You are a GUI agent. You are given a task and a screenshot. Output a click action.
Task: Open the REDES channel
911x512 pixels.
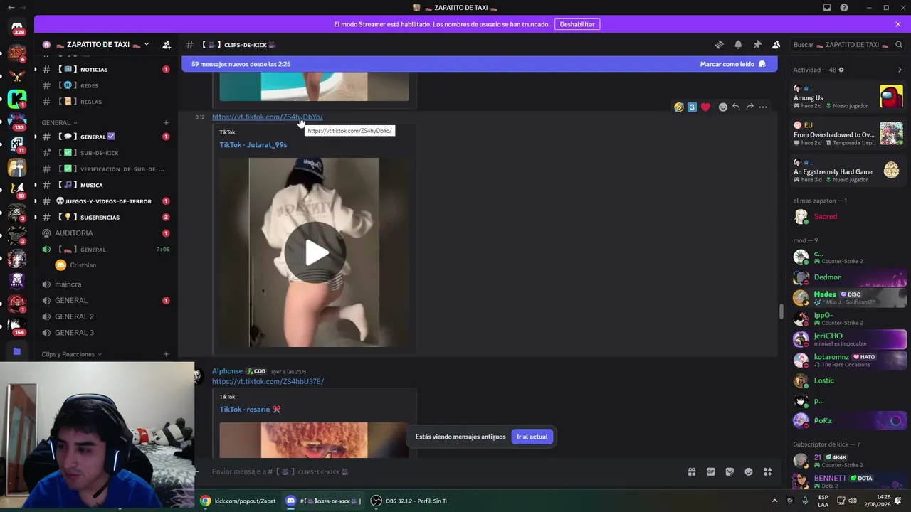pyautogui.click(x=105, y=85)
